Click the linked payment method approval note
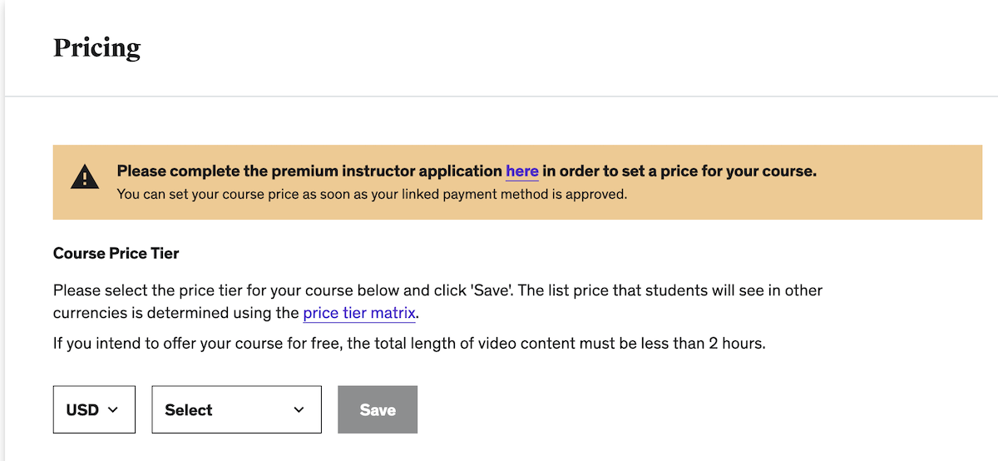This screenshot has width=998, height=461. click(x=371, y=195)
